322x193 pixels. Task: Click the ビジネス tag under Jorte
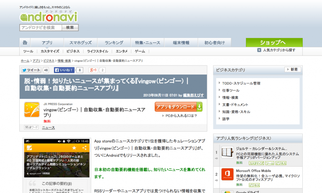pos(281,163)
